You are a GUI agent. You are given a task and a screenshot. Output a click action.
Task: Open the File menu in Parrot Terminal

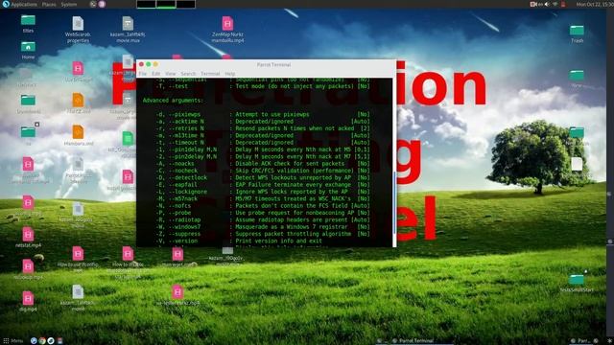(143, 74)
